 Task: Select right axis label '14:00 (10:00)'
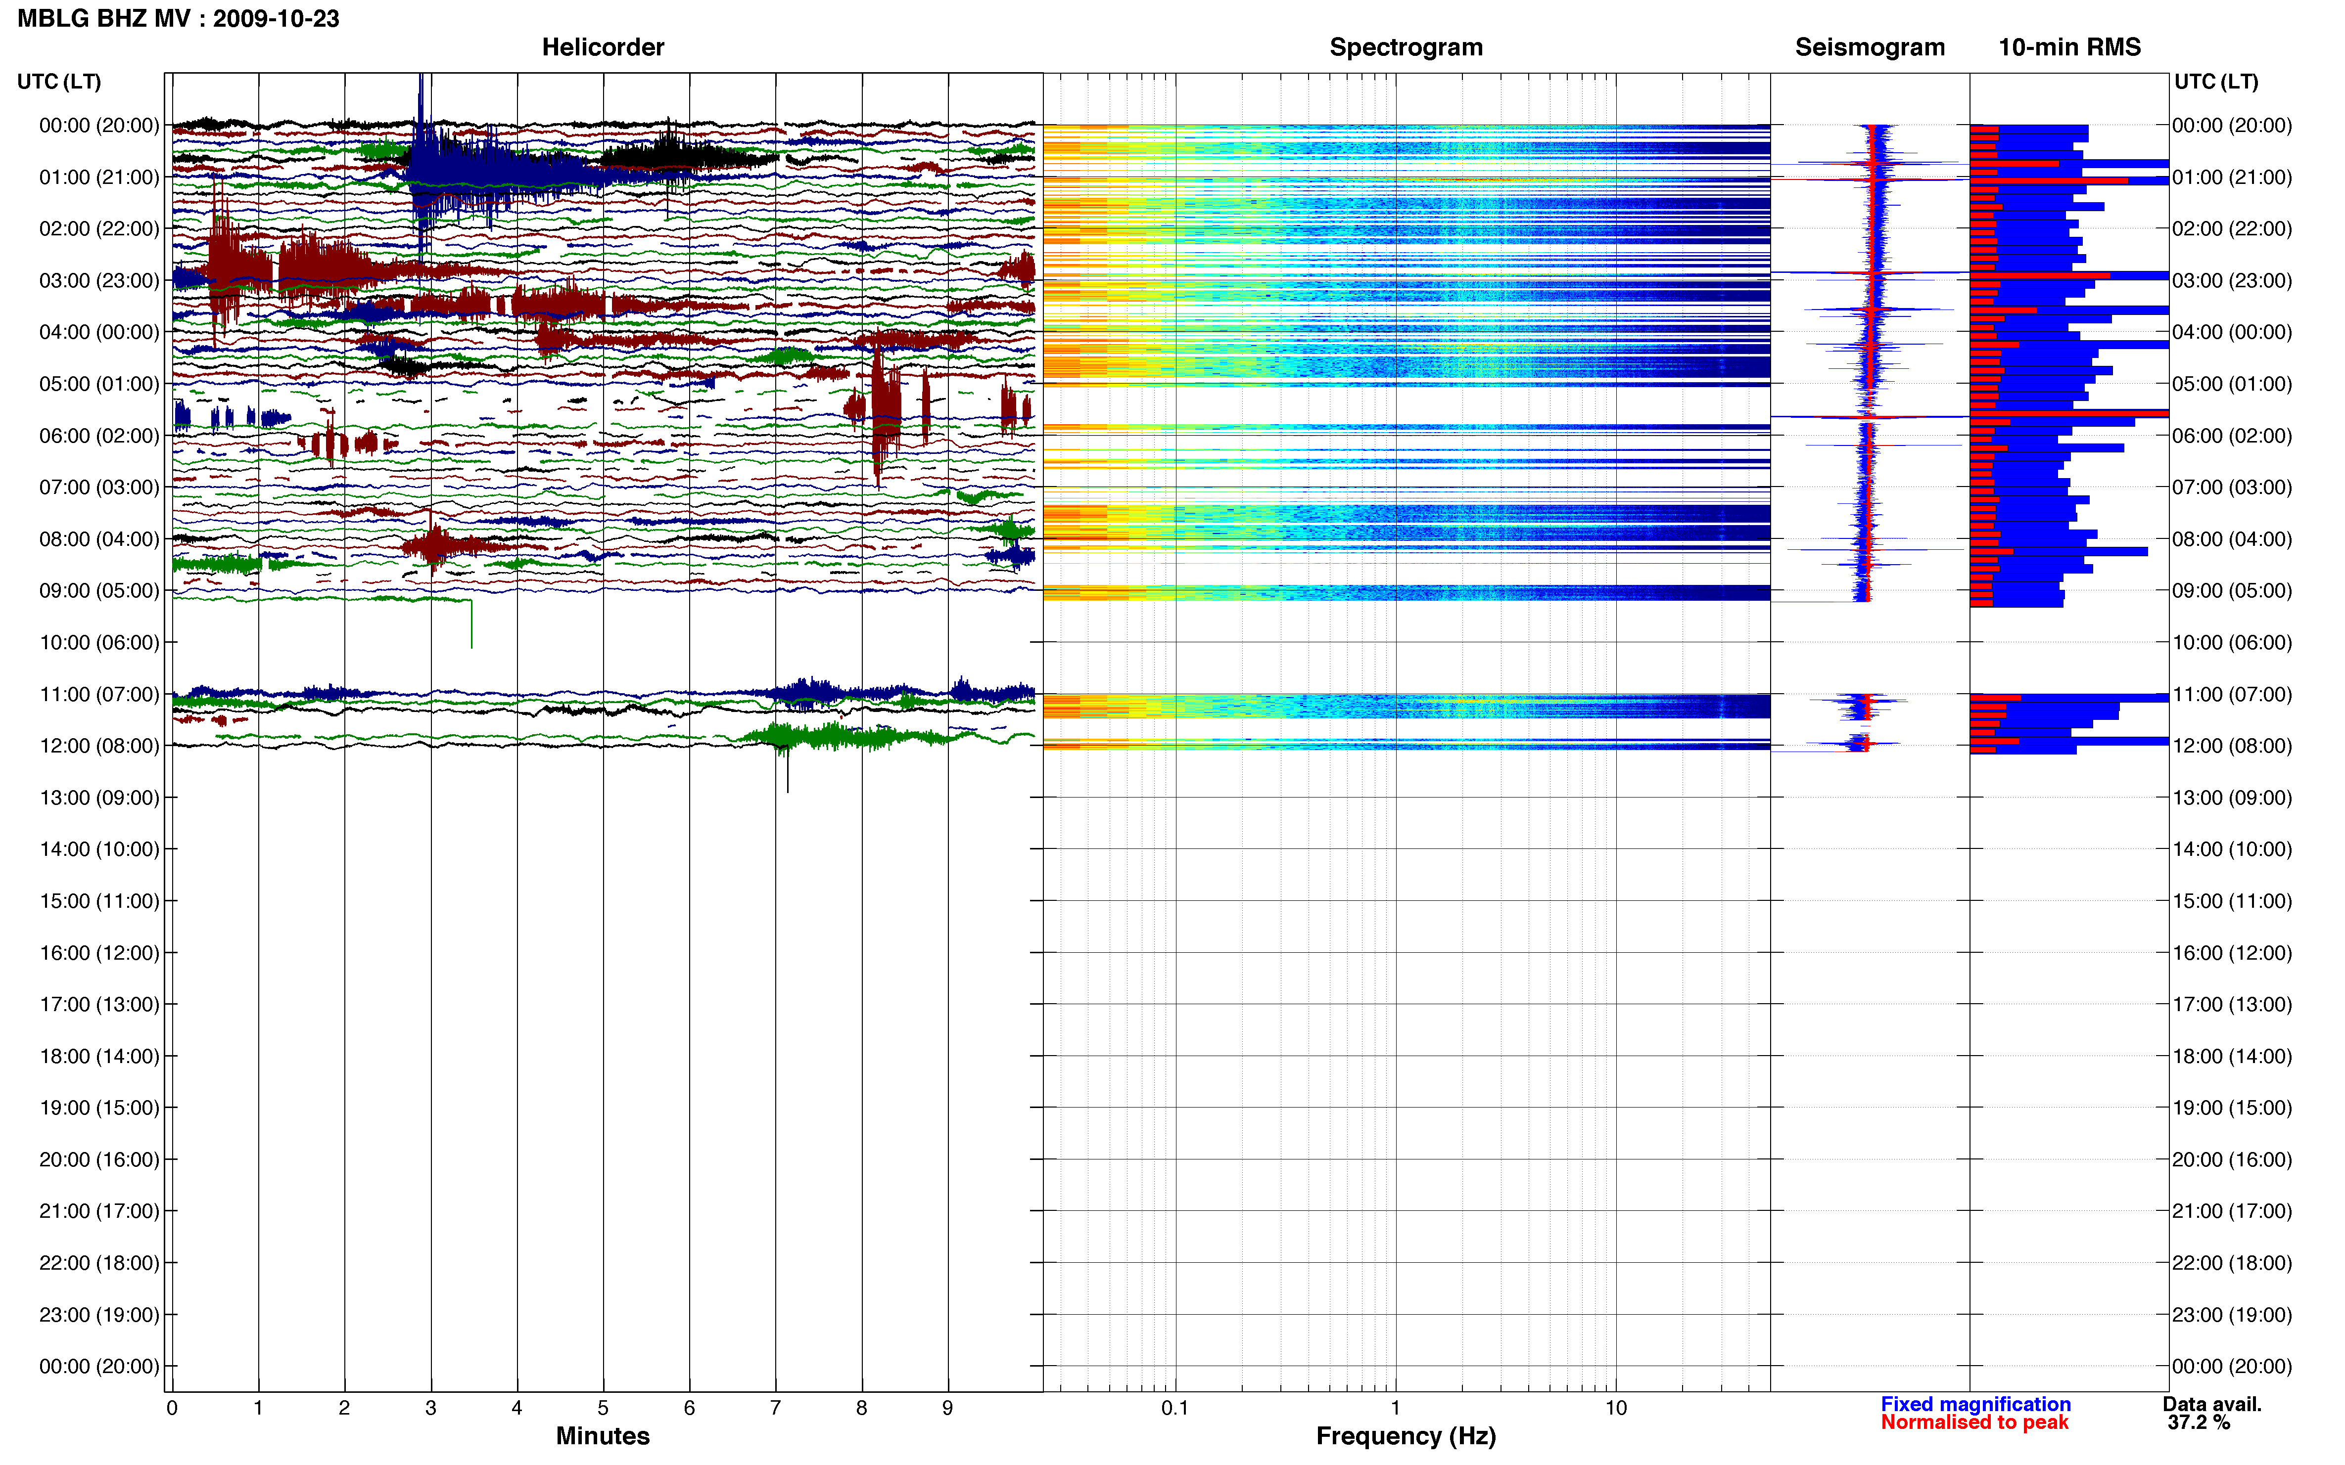(2233, 849)
